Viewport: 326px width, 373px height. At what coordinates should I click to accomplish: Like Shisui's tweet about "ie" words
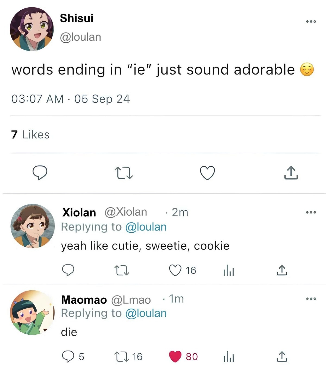click(x=207, y=173)
